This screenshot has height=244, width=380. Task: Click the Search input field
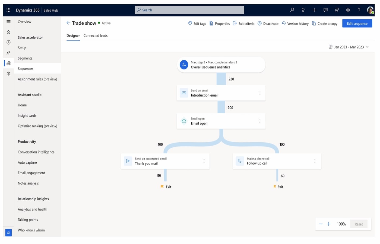click(x=189, y=10)
